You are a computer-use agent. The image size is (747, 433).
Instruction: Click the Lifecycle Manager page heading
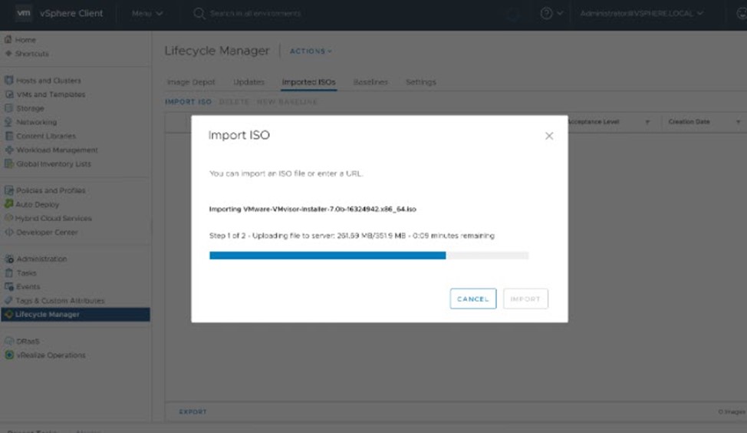pyautogui.click(x=217, y=51)
